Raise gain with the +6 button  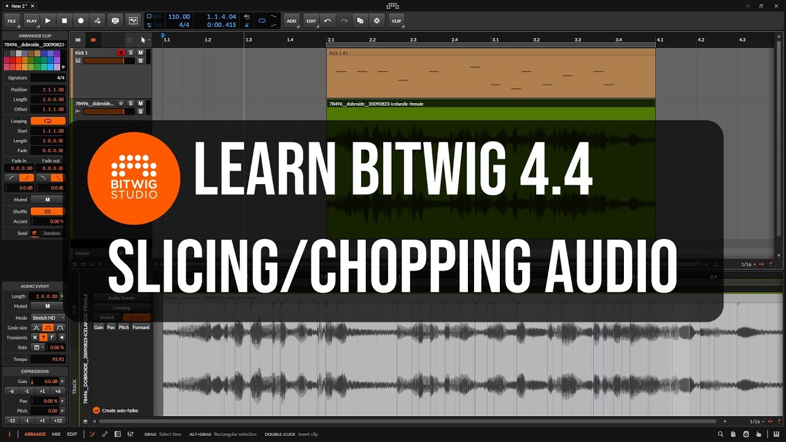tap(58, 391)
